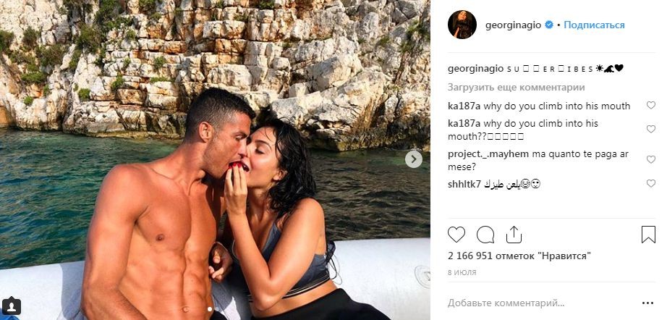Expand Загрузить еще комментарии
The width and height of the screenshot is (667, 320).
[516, 87]
